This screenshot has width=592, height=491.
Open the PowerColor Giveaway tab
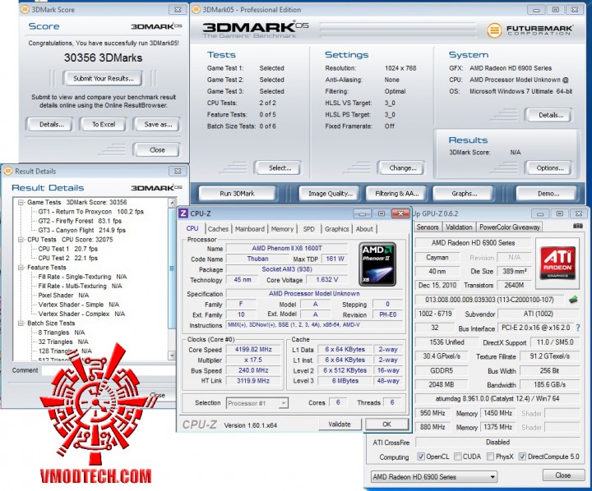click(x=509, y=227)
